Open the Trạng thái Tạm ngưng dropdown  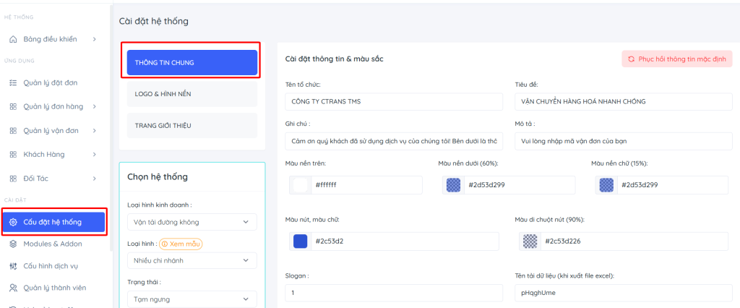[x=192, y=298]
